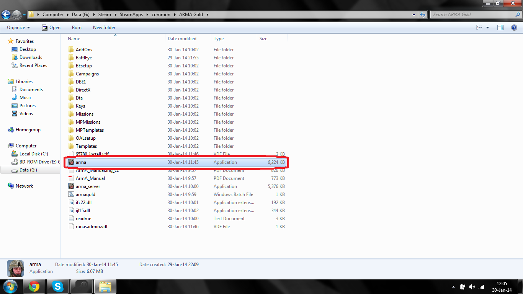Select the armagold batch file icon
The image size is (523, 294).
(x=71, y=194)
